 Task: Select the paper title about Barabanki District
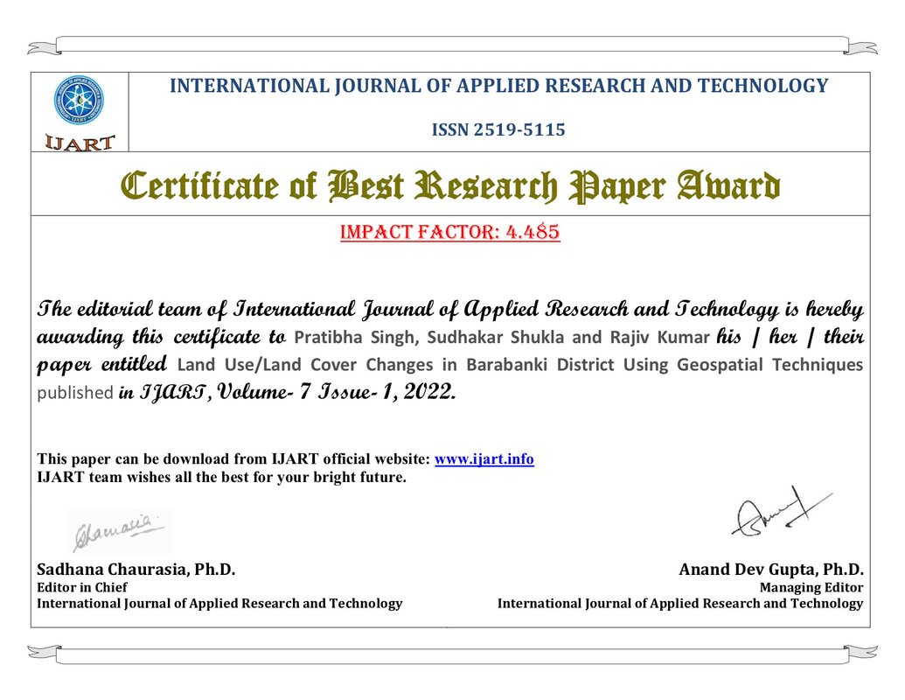click(x=519, y=365)
